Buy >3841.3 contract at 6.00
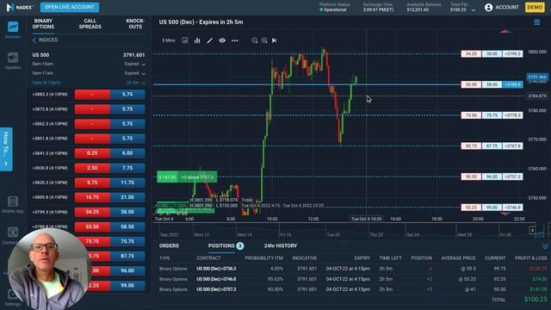The image size is (551, 310). [127, 153]
